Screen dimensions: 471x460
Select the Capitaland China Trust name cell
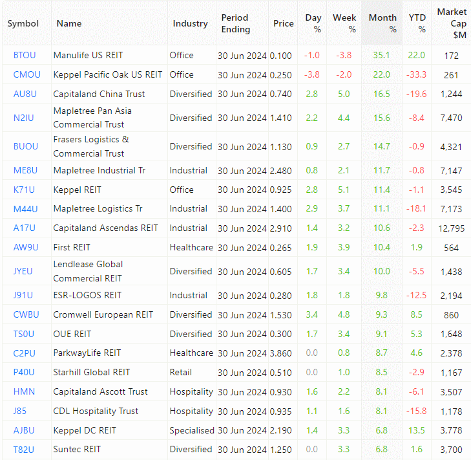[x=99, y=94]
